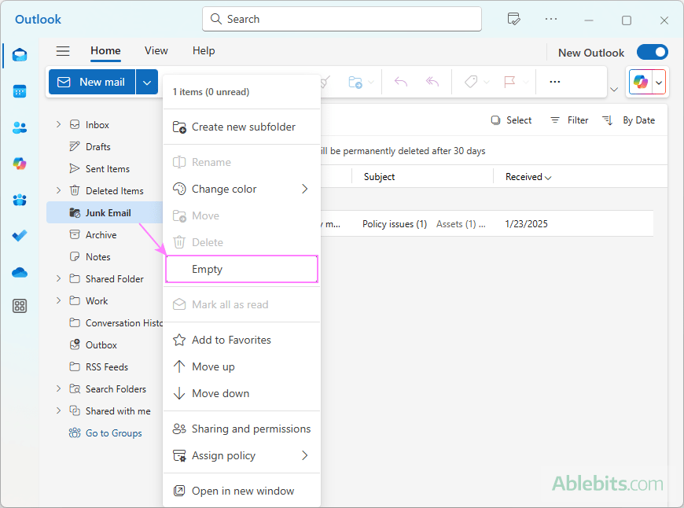Open the Policy issues email dated 1/23/2025
Screen dimensions: 684x508
coord(487,224)
